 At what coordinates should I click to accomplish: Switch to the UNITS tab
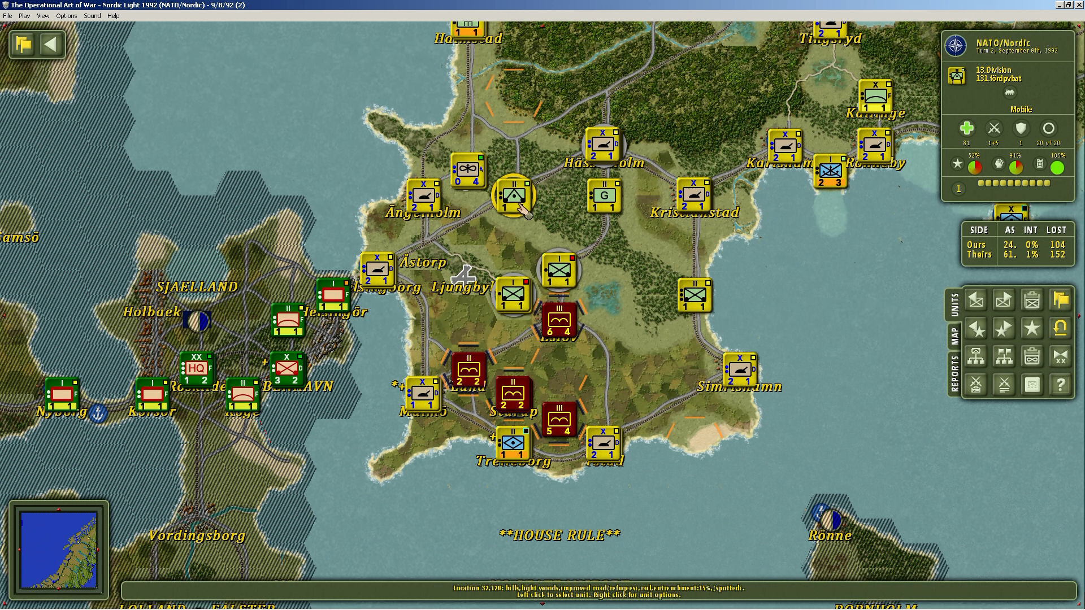pyautogui.click(x=954, y=305)
